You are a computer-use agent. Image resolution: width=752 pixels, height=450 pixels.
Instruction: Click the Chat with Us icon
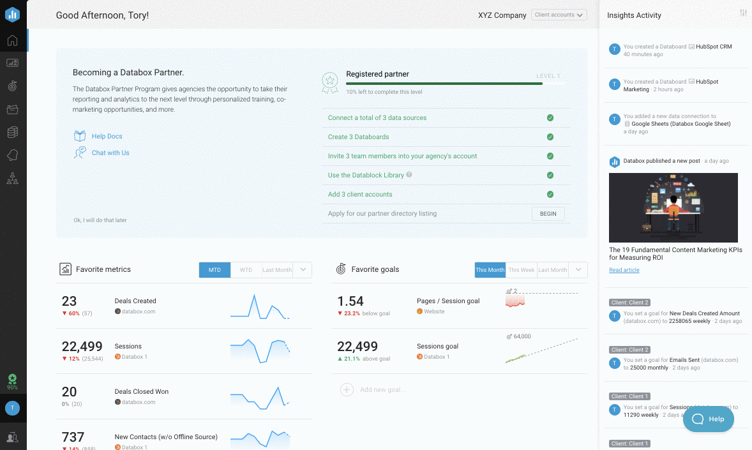80,153
